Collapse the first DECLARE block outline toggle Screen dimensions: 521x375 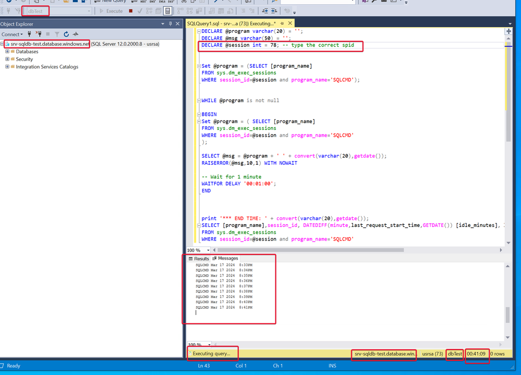click(x=198, y=31)
